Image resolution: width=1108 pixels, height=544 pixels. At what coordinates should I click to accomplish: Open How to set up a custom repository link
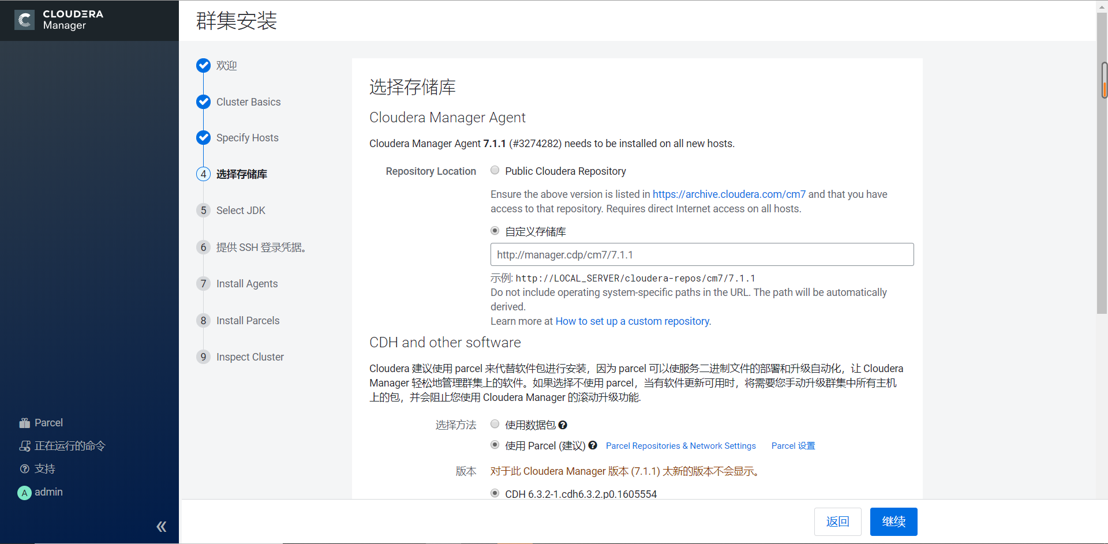[633, 321]
